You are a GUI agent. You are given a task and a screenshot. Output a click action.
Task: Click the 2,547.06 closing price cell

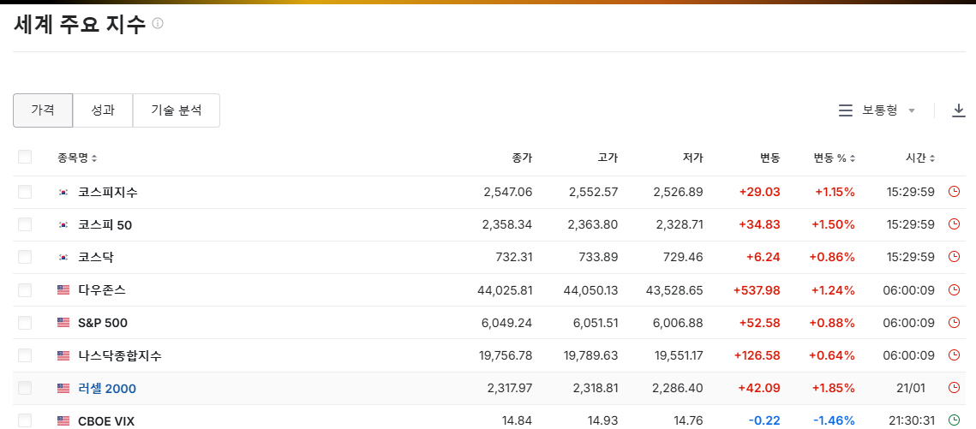point(508,192)
